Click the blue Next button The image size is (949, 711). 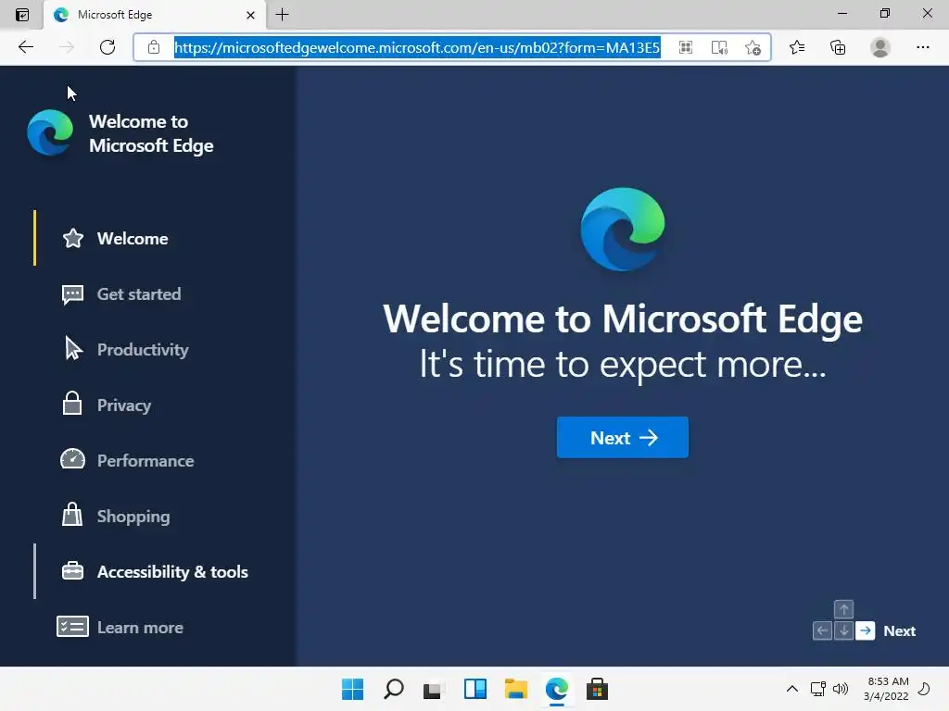pyautogui.click(x=622, y=437)
